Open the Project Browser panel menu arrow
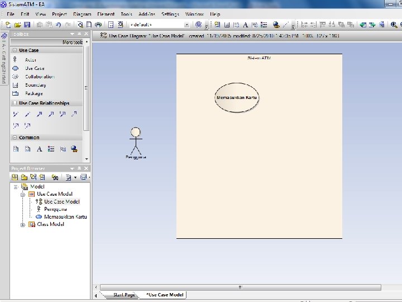The width and height of the screenshot is (402, 302). point(72,168)
